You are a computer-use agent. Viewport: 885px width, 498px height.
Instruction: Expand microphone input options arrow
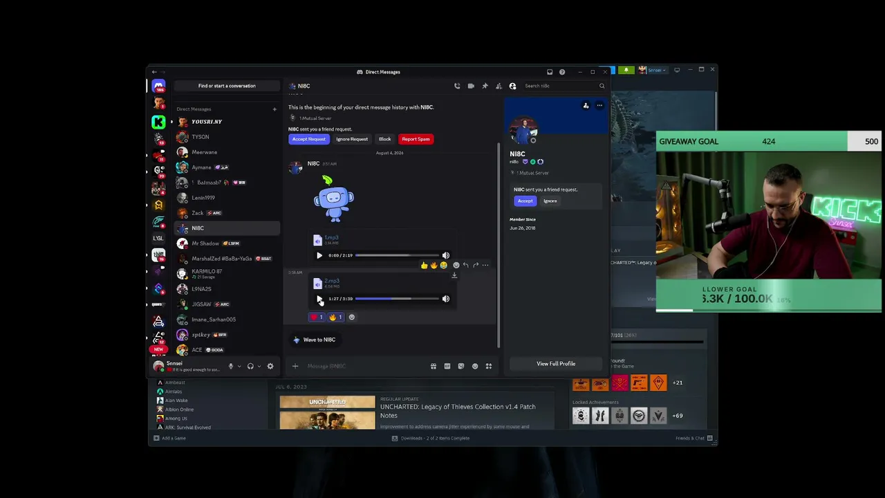239,366
